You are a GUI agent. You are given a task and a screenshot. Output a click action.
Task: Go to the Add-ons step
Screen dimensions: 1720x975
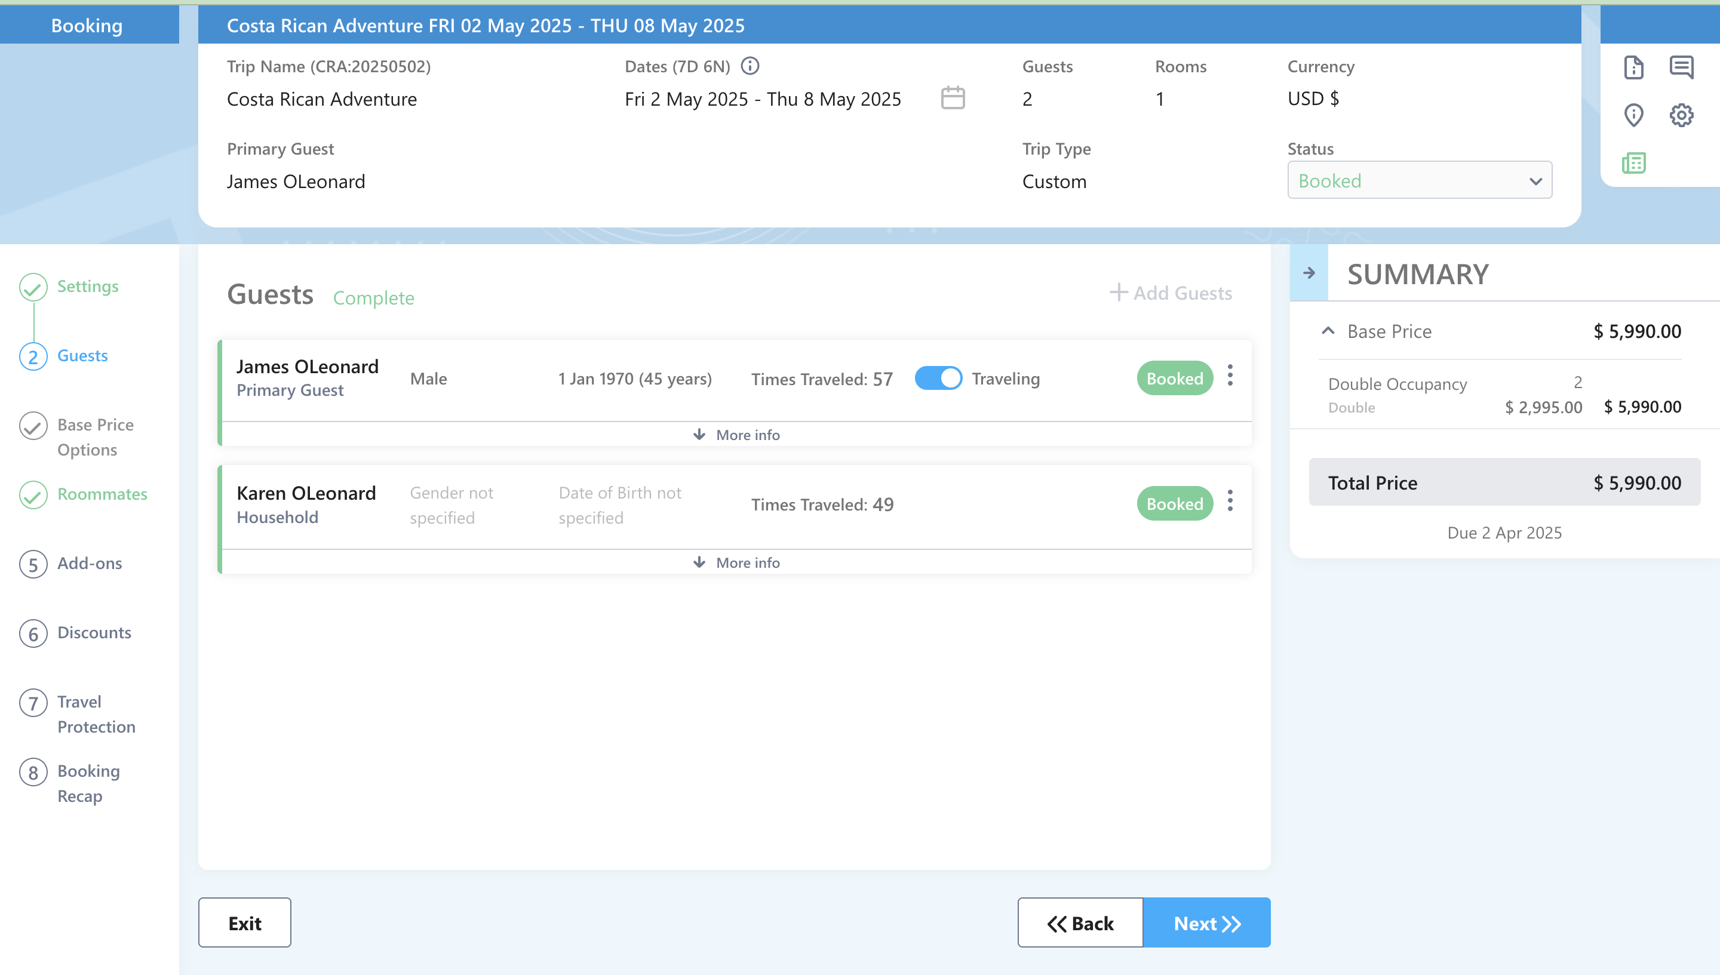point(89,563)
